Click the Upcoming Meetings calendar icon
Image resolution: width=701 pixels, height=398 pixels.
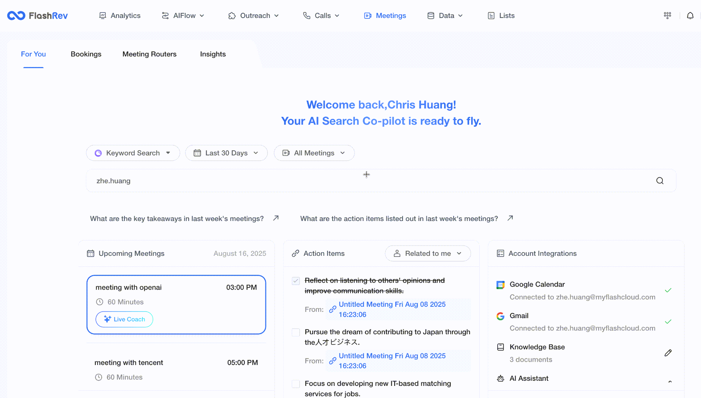(90, 253)
